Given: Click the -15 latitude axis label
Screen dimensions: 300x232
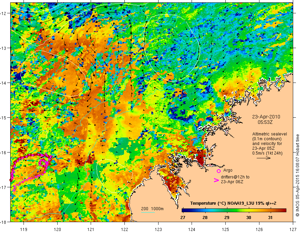Looking at the screenshot, I should 4,117.
